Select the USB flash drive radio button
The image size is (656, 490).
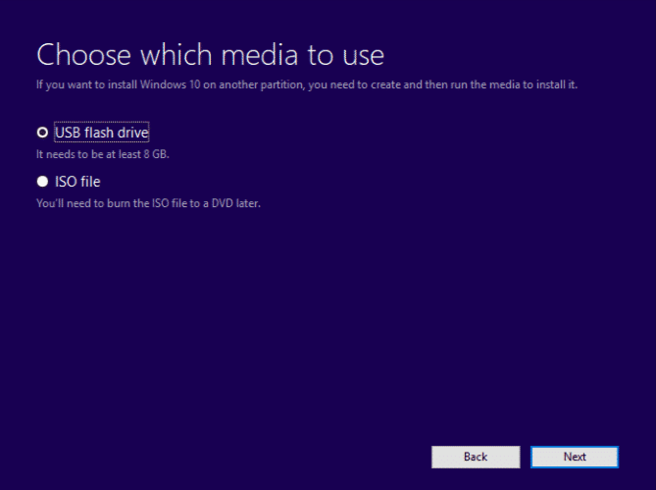click(x=42, y=133)
